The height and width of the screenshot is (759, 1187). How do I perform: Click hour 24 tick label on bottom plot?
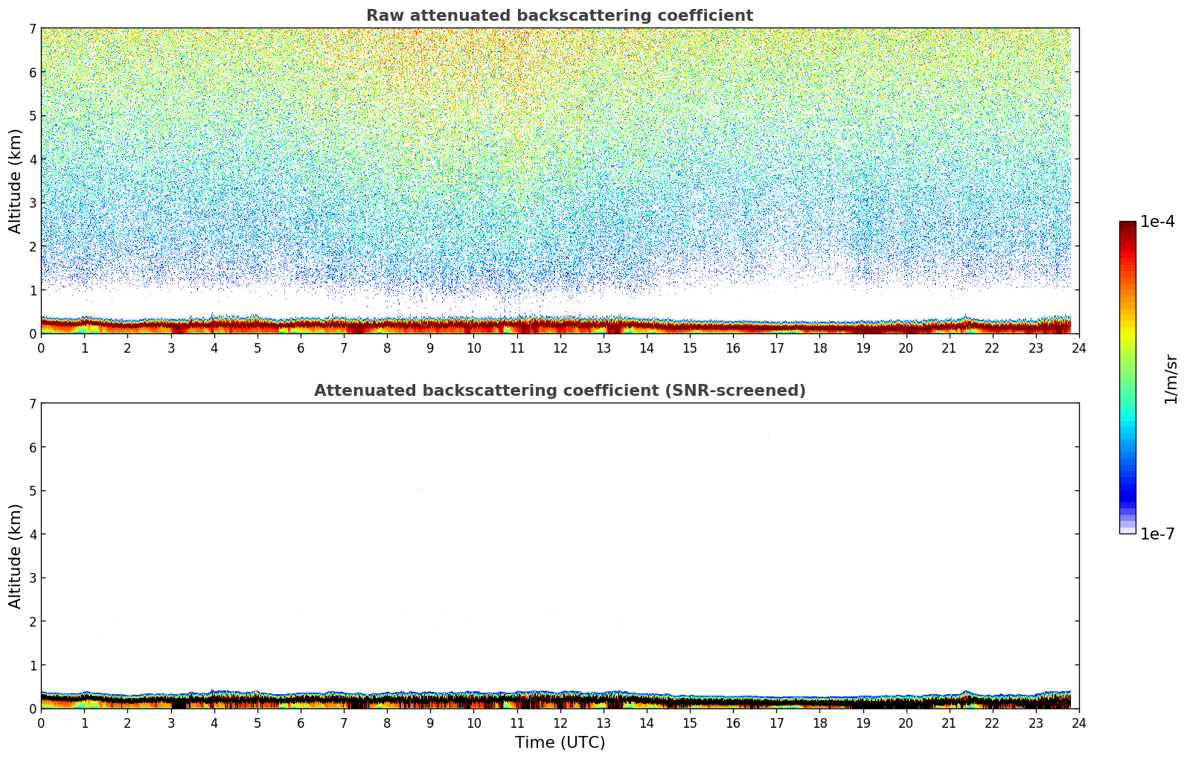[1078, 723]
